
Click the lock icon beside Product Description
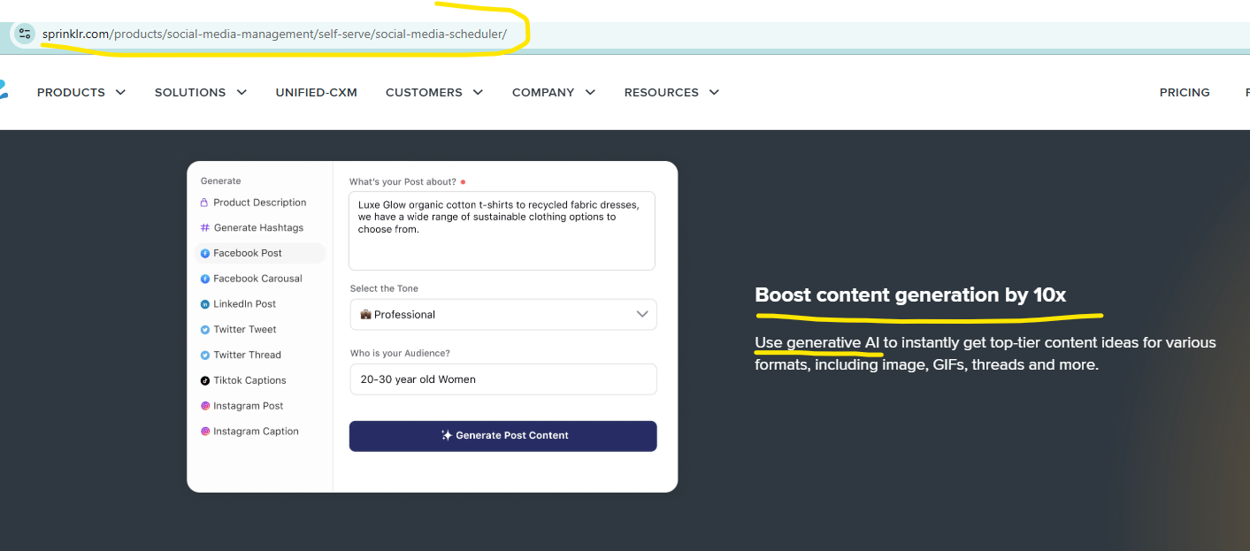coord(204,203)
